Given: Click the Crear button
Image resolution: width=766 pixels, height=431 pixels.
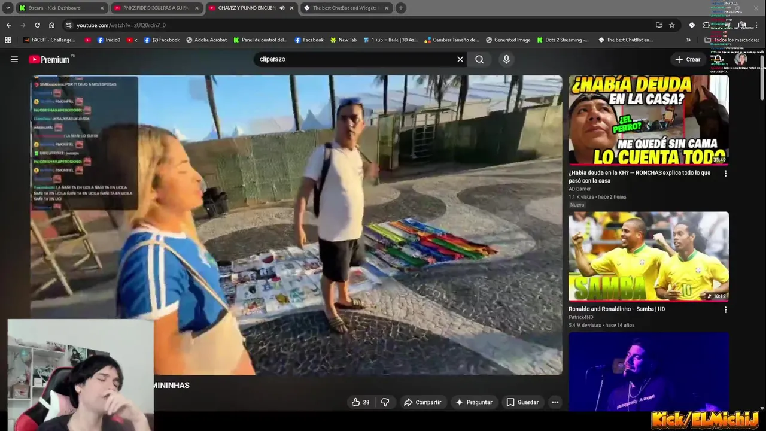Looking at the screenshot, I should 688,59.
